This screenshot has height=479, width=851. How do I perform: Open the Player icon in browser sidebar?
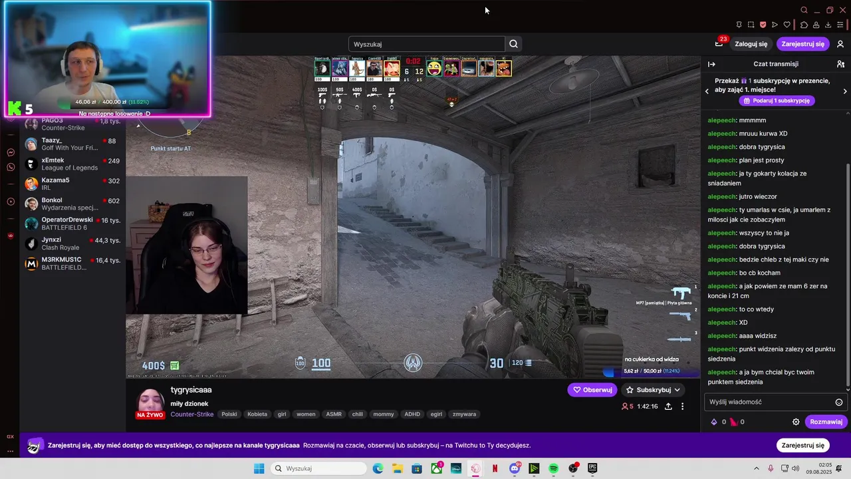click(11, 202)
